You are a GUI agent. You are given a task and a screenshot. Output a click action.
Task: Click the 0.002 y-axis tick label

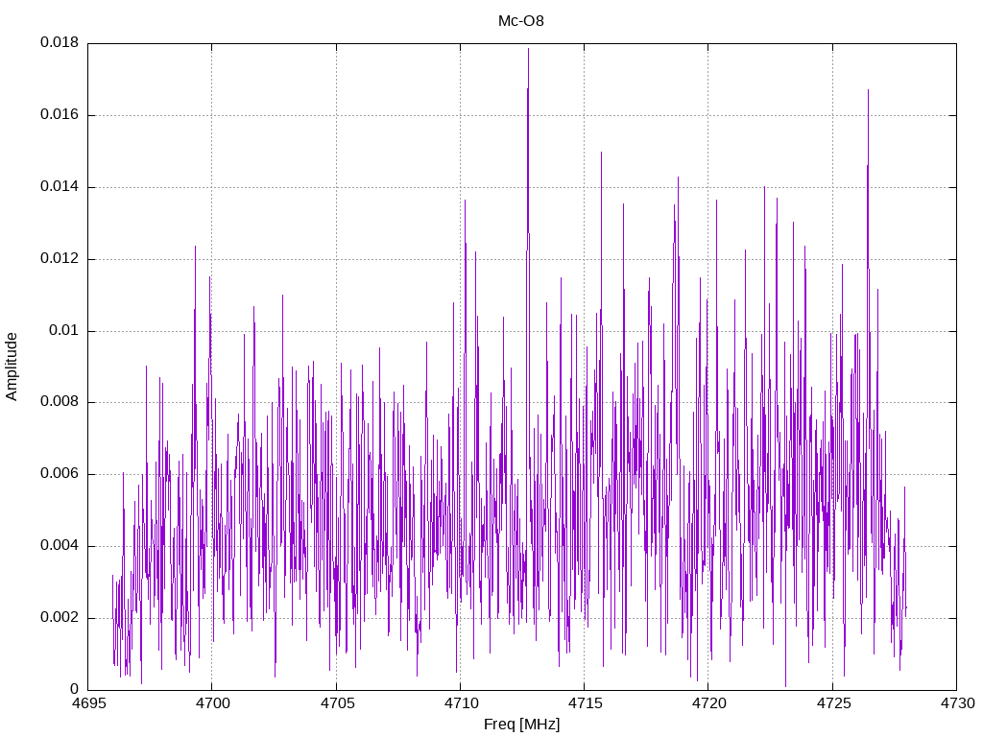coord(60,617)
